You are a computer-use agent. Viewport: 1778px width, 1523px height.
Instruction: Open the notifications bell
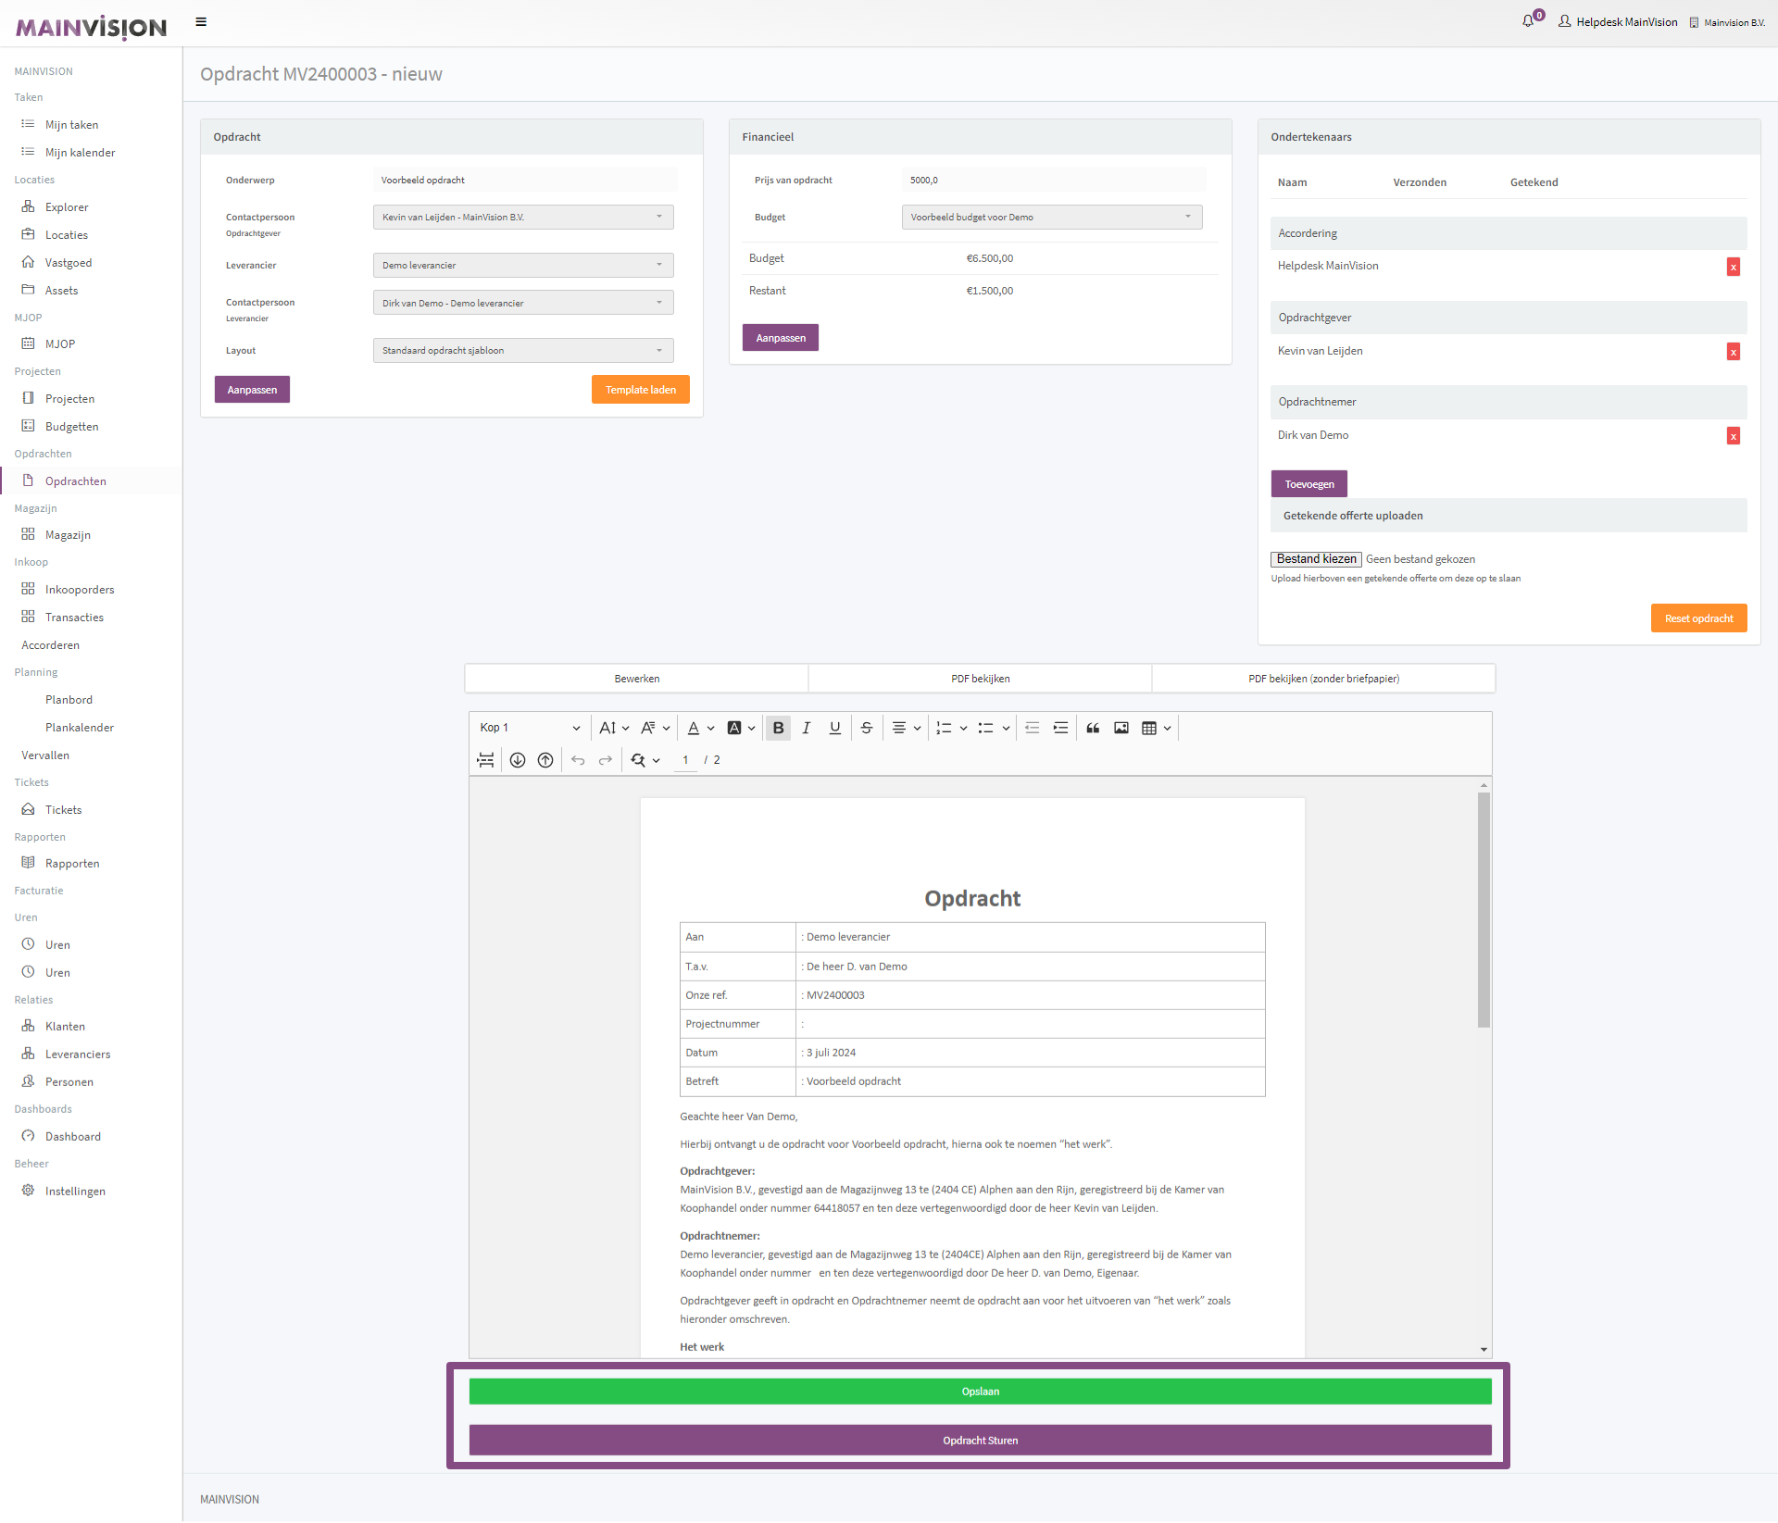click(x=1528, y=21)
